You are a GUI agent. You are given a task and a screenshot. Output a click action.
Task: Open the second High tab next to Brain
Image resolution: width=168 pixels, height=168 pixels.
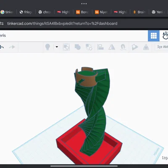(120, 12)
